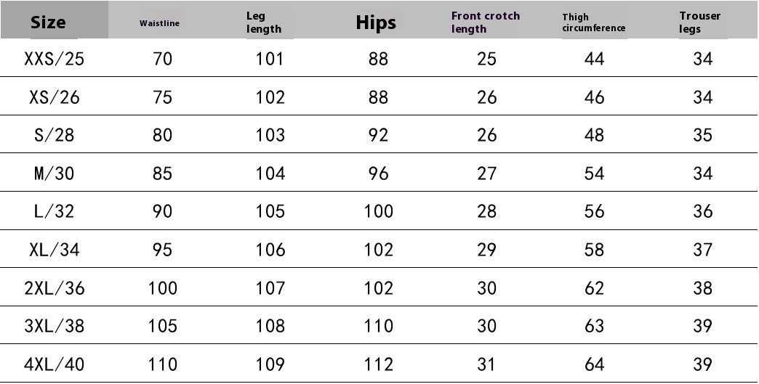This screenshot has height=384, width=759.
Task: Select the L/32 size label
Action: click(x=55, y=211)
